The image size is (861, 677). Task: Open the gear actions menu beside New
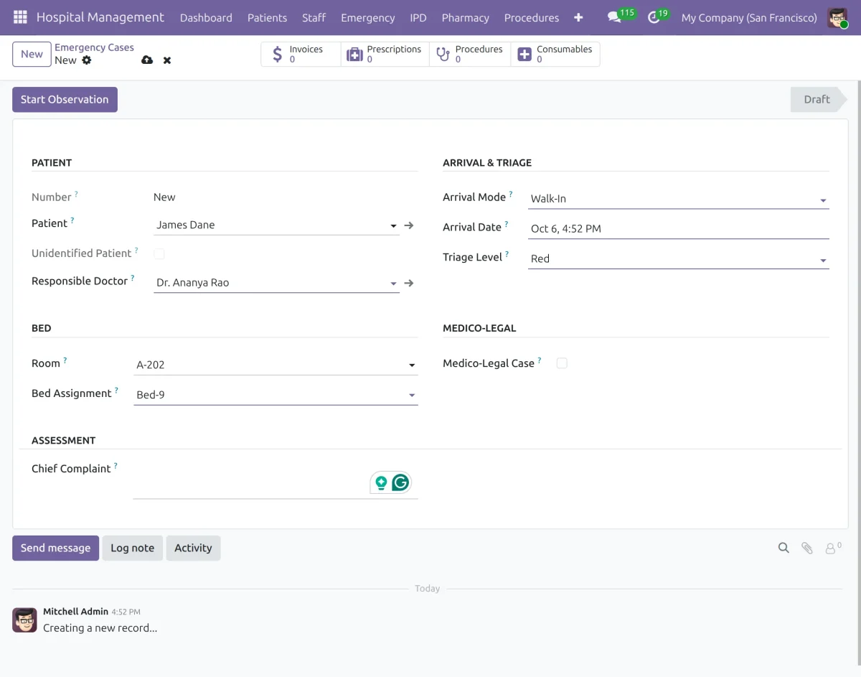click(87, 60)
